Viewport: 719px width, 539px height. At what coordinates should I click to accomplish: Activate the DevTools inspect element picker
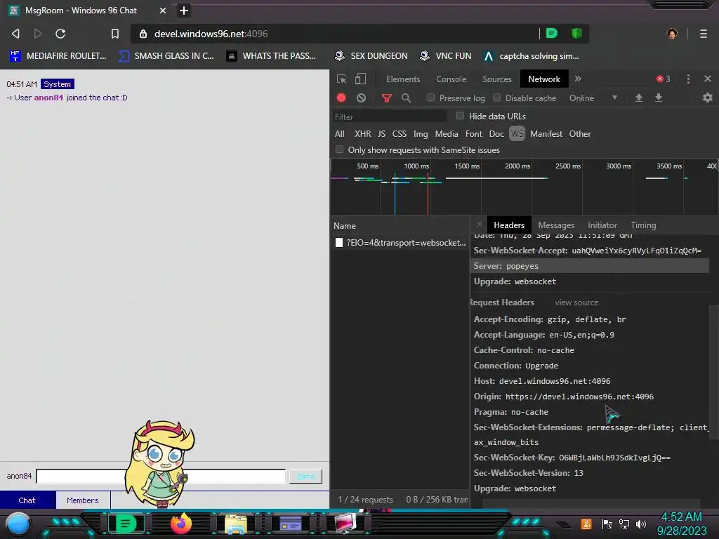point(342,79)
